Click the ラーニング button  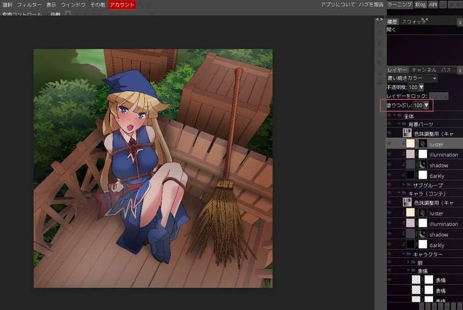399,5
